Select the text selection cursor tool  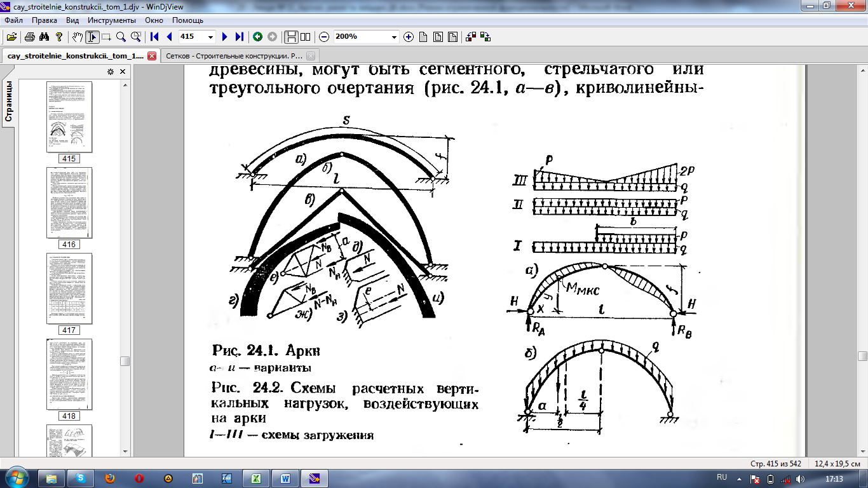92,37
